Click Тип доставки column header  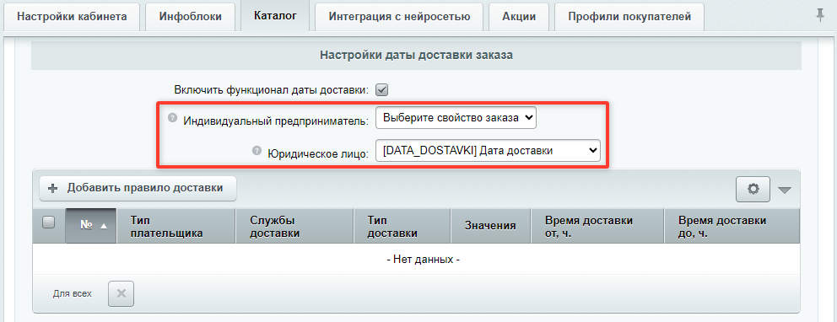[402, 226]
